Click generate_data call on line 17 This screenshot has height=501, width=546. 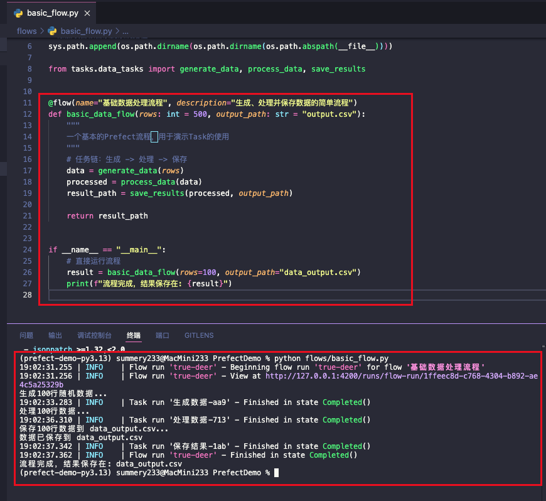coord(127,171)
